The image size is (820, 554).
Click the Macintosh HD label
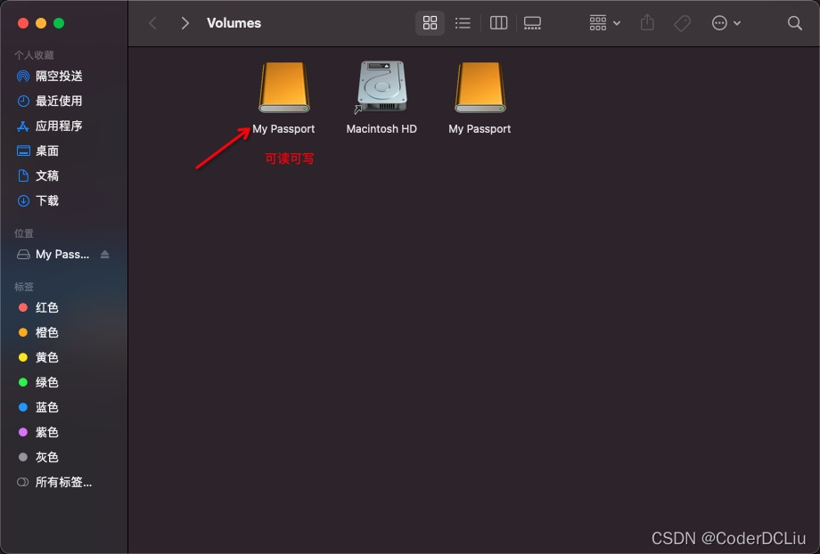click(381, 128)
